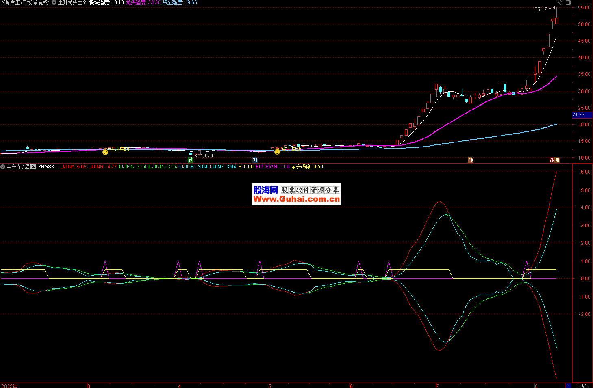Click the second smiley 主升启动 signal near May
Image resolution: width=593 pixels, height=388 pixels.
[x=277, y=151]
